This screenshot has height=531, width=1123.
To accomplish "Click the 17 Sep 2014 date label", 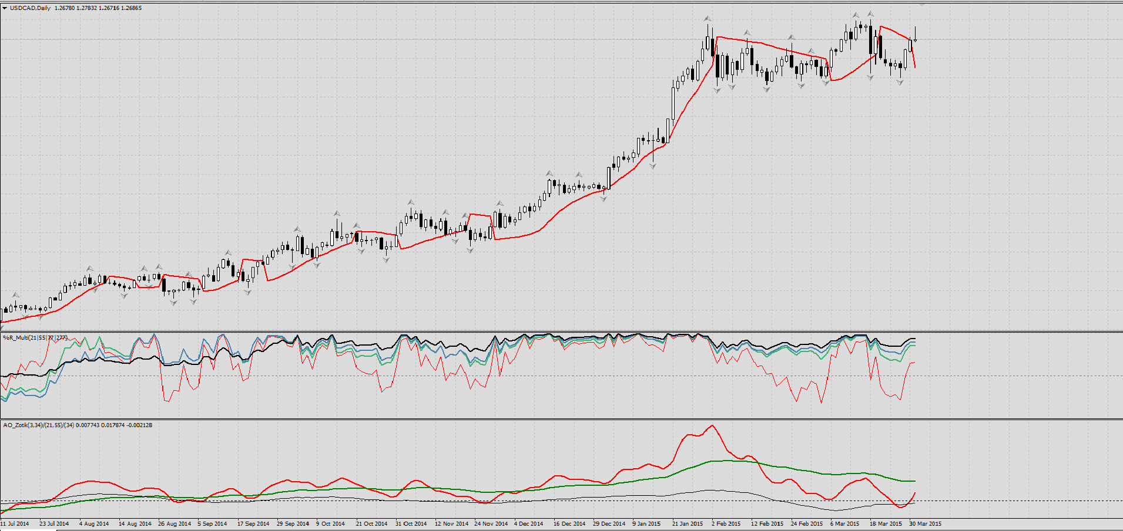I will point(253,524).
